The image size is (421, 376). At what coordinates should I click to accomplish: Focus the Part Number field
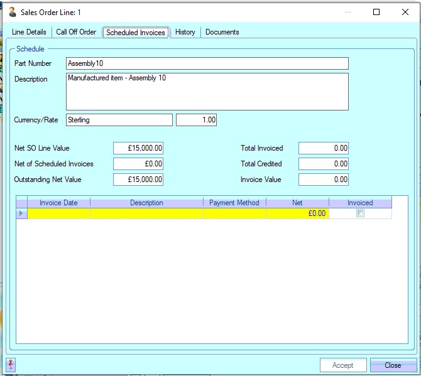click(x=207, y=63)
